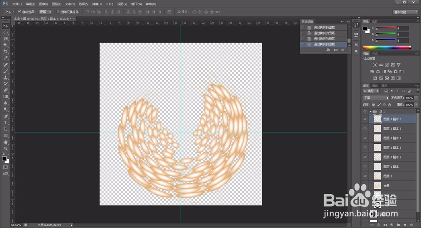
Task: Open tool preset picker arrow
Action: (13, 12)
